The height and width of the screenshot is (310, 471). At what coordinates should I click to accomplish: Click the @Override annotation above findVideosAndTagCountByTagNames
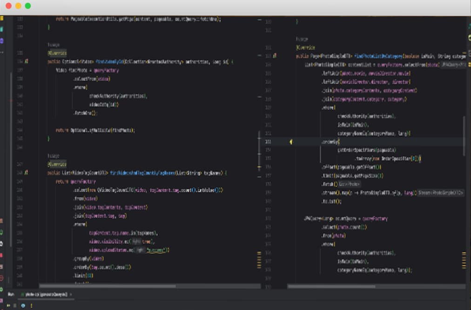click(x=57, y=164)
